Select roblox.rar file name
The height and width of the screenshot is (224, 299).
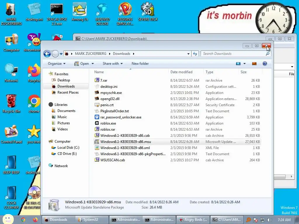click(x=108, y=129)
